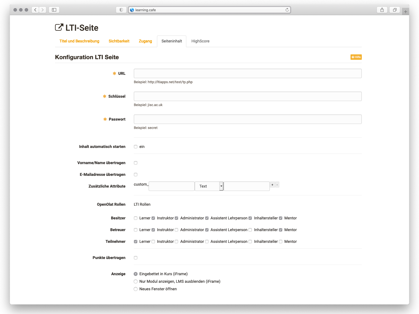The height and width of the screenshot is (314, 419).
Task: Enable Vorname/Name übertragen checkbox
Action: (135, 163)
